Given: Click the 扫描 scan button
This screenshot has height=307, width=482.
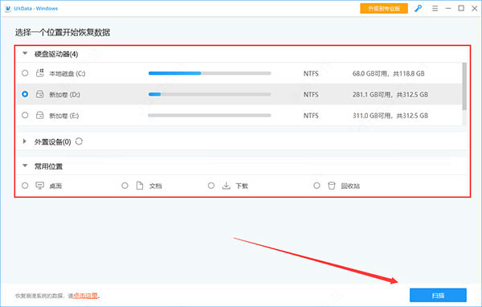Looking at the screenshot, I should 438,295.
